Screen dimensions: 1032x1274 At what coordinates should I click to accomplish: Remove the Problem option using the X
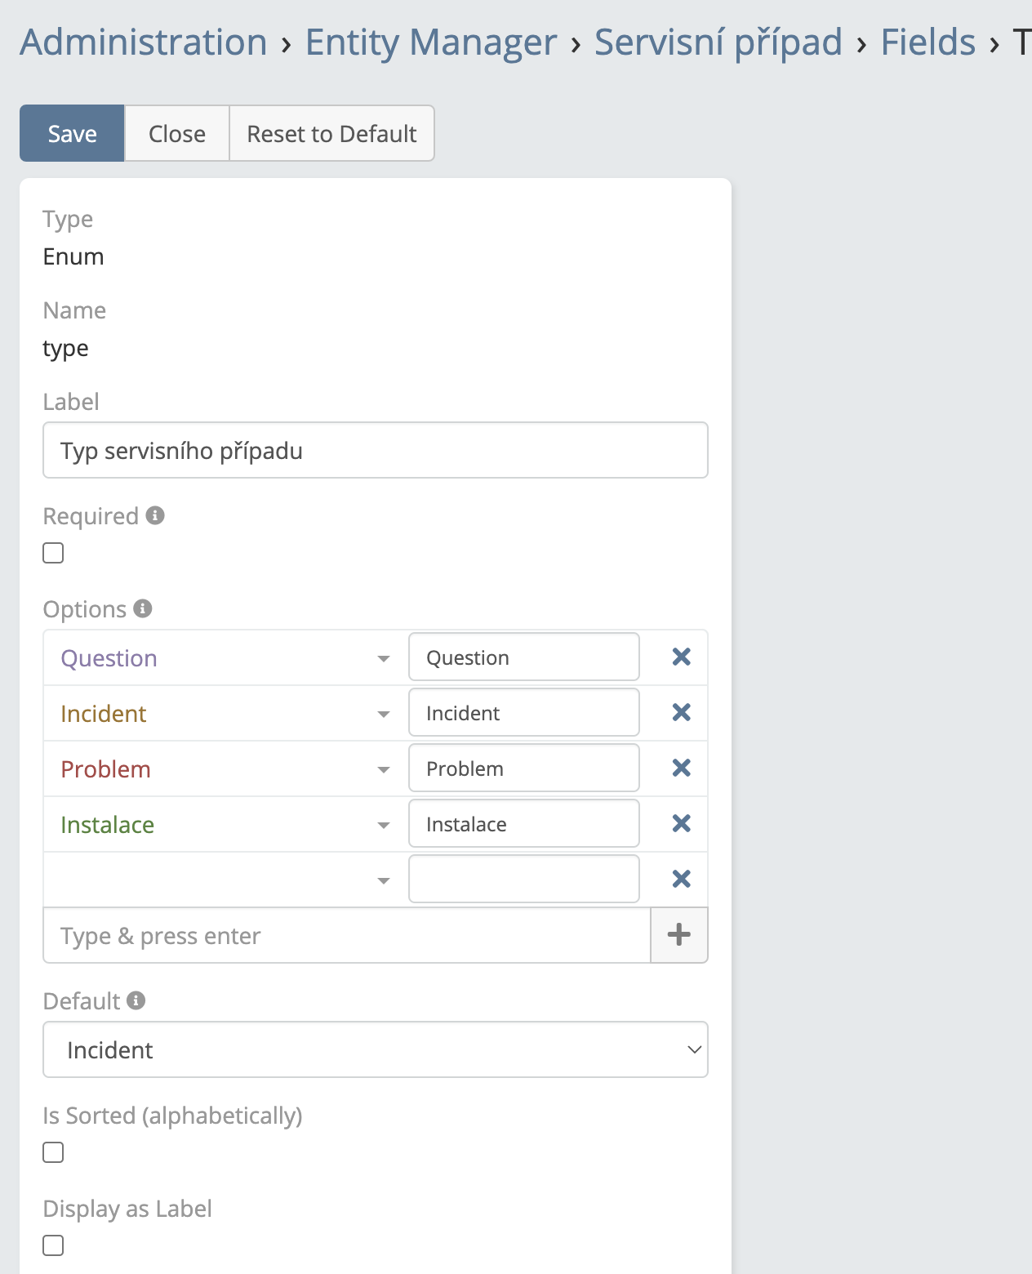click(681, 768)
